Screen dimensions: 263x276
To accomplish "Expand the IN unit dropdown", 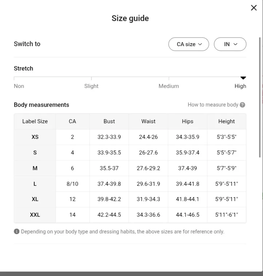I will pyautogui.click(x=230, y=44).
